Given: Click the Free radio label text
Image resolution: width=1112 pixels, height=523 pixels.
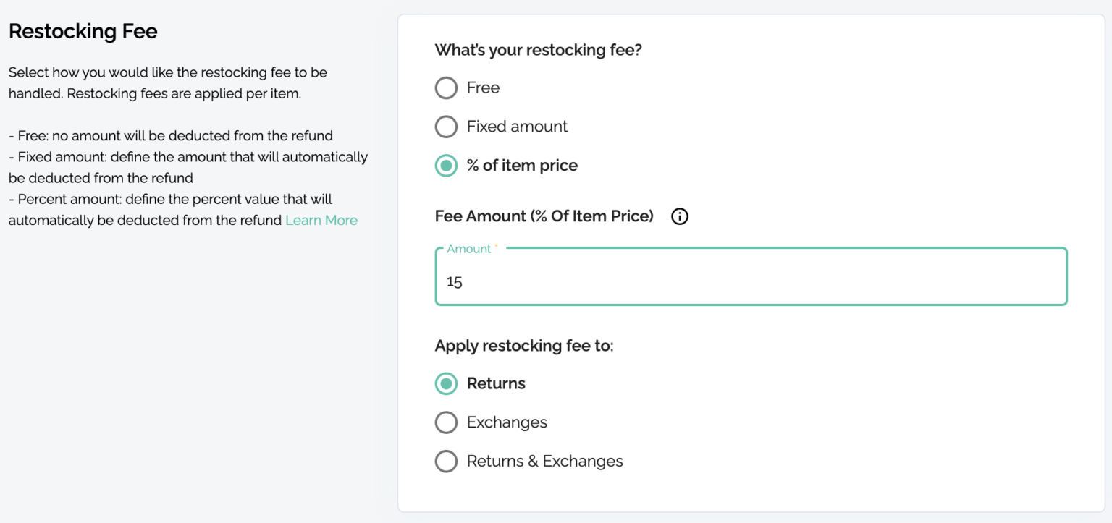Looking at the screenshot, I should pos(484,88).
